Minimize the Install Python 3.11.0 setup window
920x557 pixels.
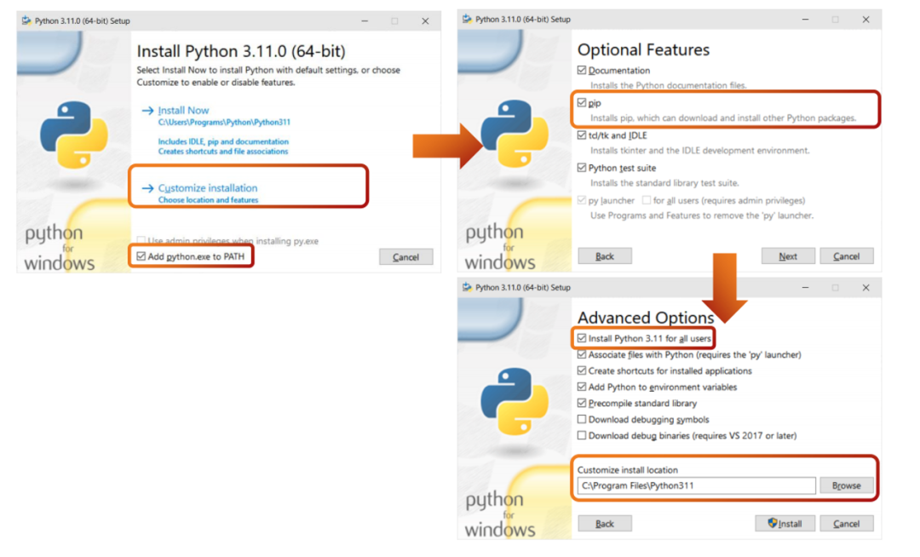[x=364, y=20]
